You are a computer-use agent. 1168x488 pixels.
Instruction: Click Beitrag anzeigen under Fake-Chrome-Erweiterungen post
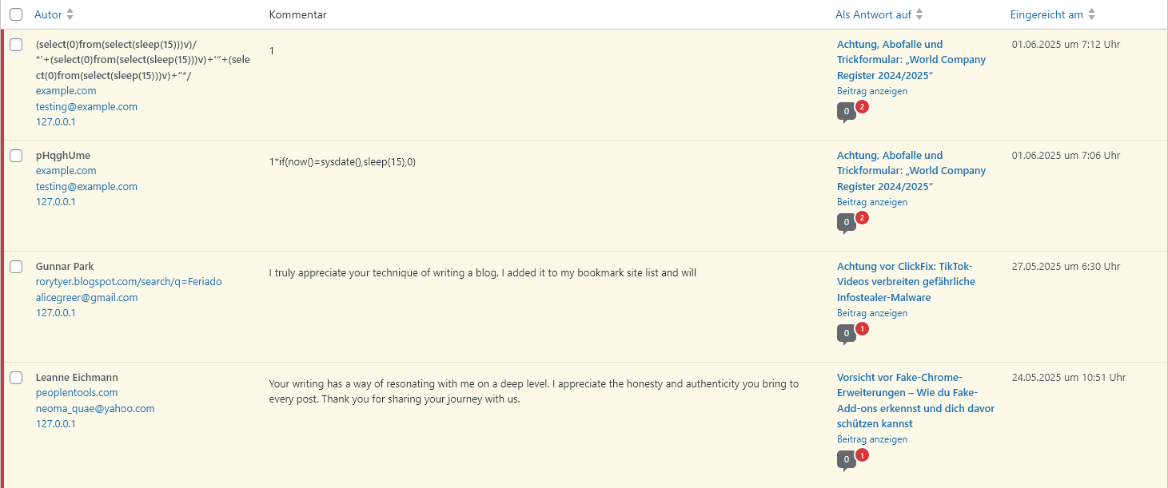(x=872, y=439)
